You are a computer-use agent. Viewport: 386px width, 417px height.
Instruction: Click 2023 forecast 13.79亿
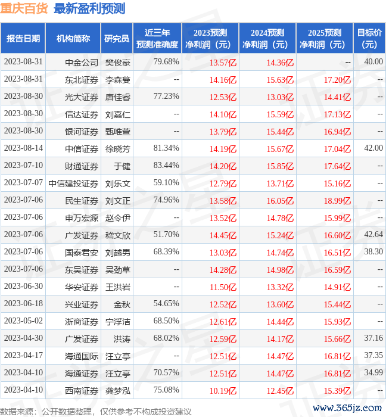point(223,132)
